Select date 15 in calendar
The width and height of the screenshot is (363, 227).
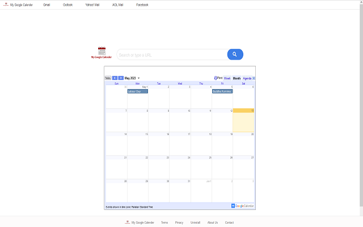pyautogui.click(x=146, y=134)
